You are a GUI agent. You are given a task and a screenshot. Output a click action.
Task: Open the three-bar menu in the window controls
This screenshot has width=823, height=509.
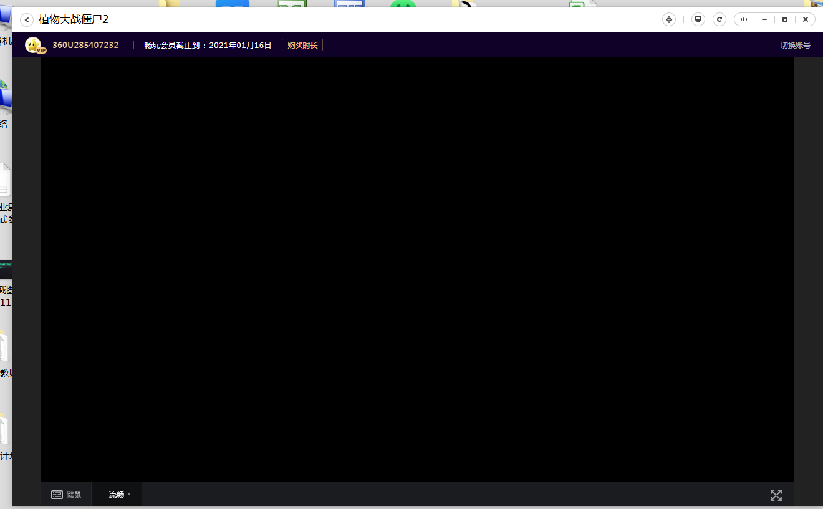[744, 19]
